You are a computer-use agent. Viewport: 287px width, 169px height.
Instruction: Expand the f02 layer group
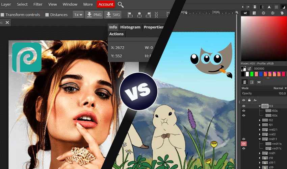click(x=260, y=120)
